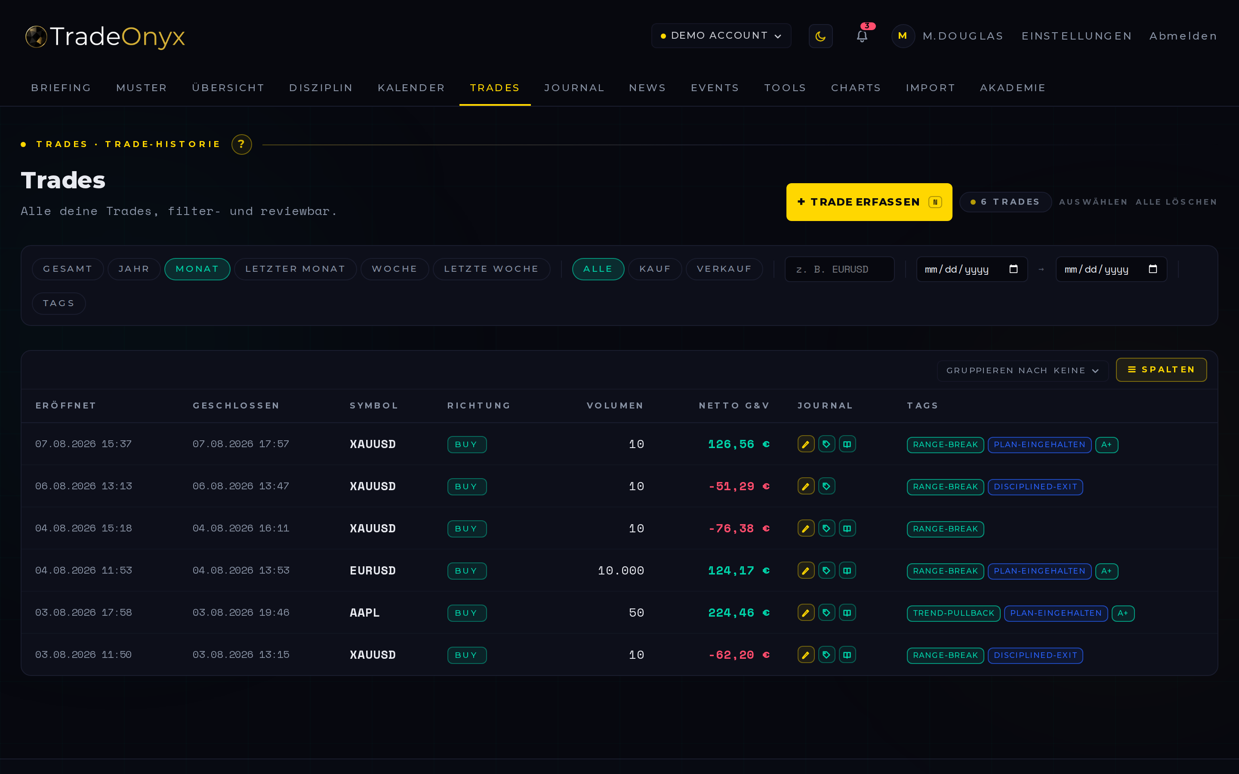Open book icon for XAUUSD -62,20 trade

pyautogui.click(x=848, y=655)
